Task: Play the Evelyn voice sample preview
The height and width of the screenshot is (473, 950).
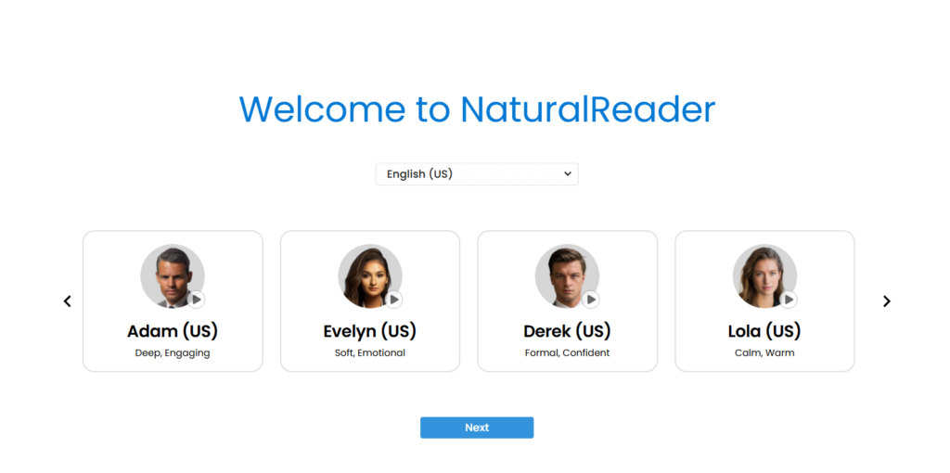Action: (x=394, y=300)
